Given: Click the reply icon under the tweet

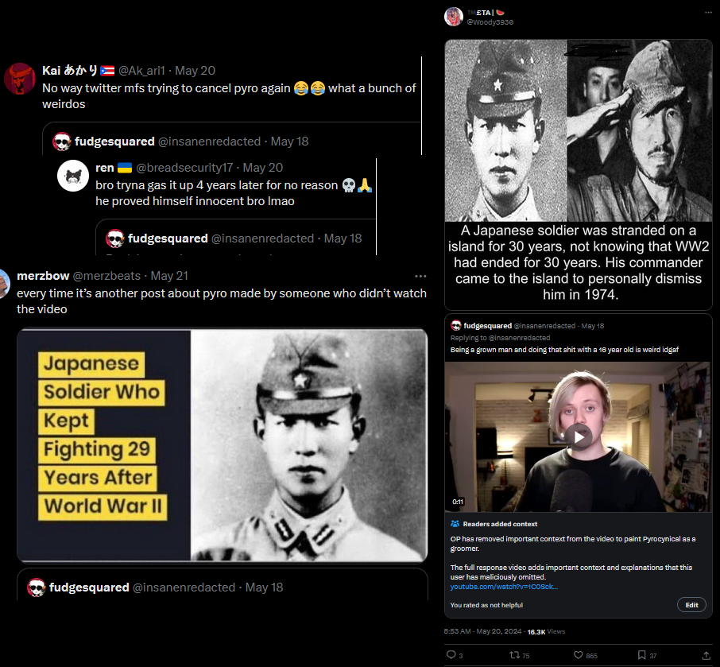Looking at the screenshot, I should point(451,655).
